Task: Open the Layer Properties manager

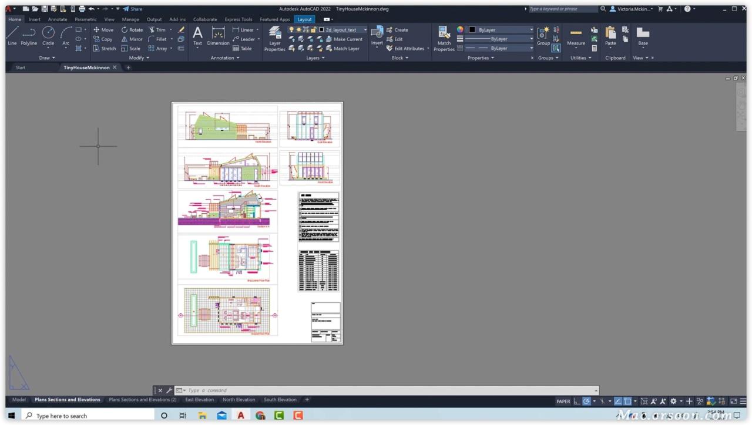Action: pos(274,39)
